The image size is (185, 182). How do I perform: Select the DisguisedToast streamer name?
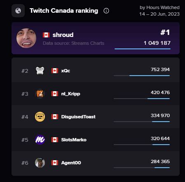pos(78,117)
